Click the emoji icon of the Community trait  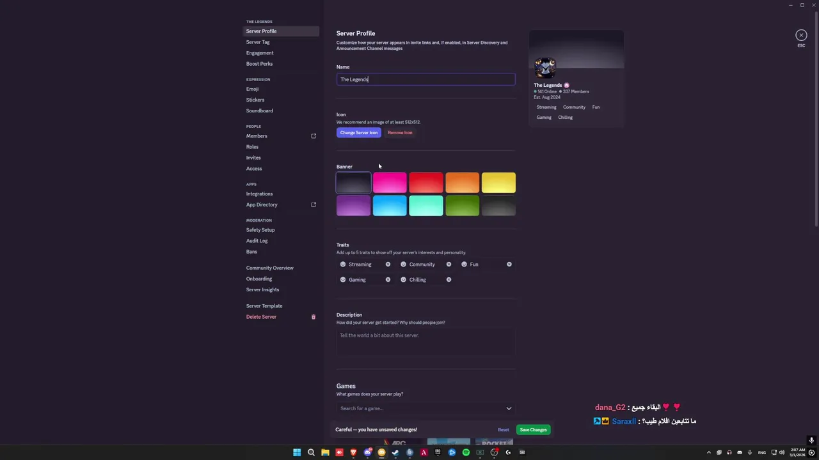pos(403,264)
